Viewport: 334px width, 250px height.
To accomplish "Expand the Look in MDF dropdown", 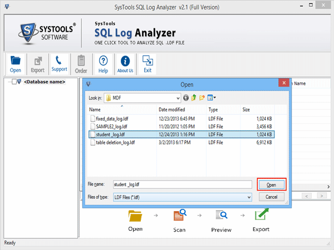I will (178, 98).
